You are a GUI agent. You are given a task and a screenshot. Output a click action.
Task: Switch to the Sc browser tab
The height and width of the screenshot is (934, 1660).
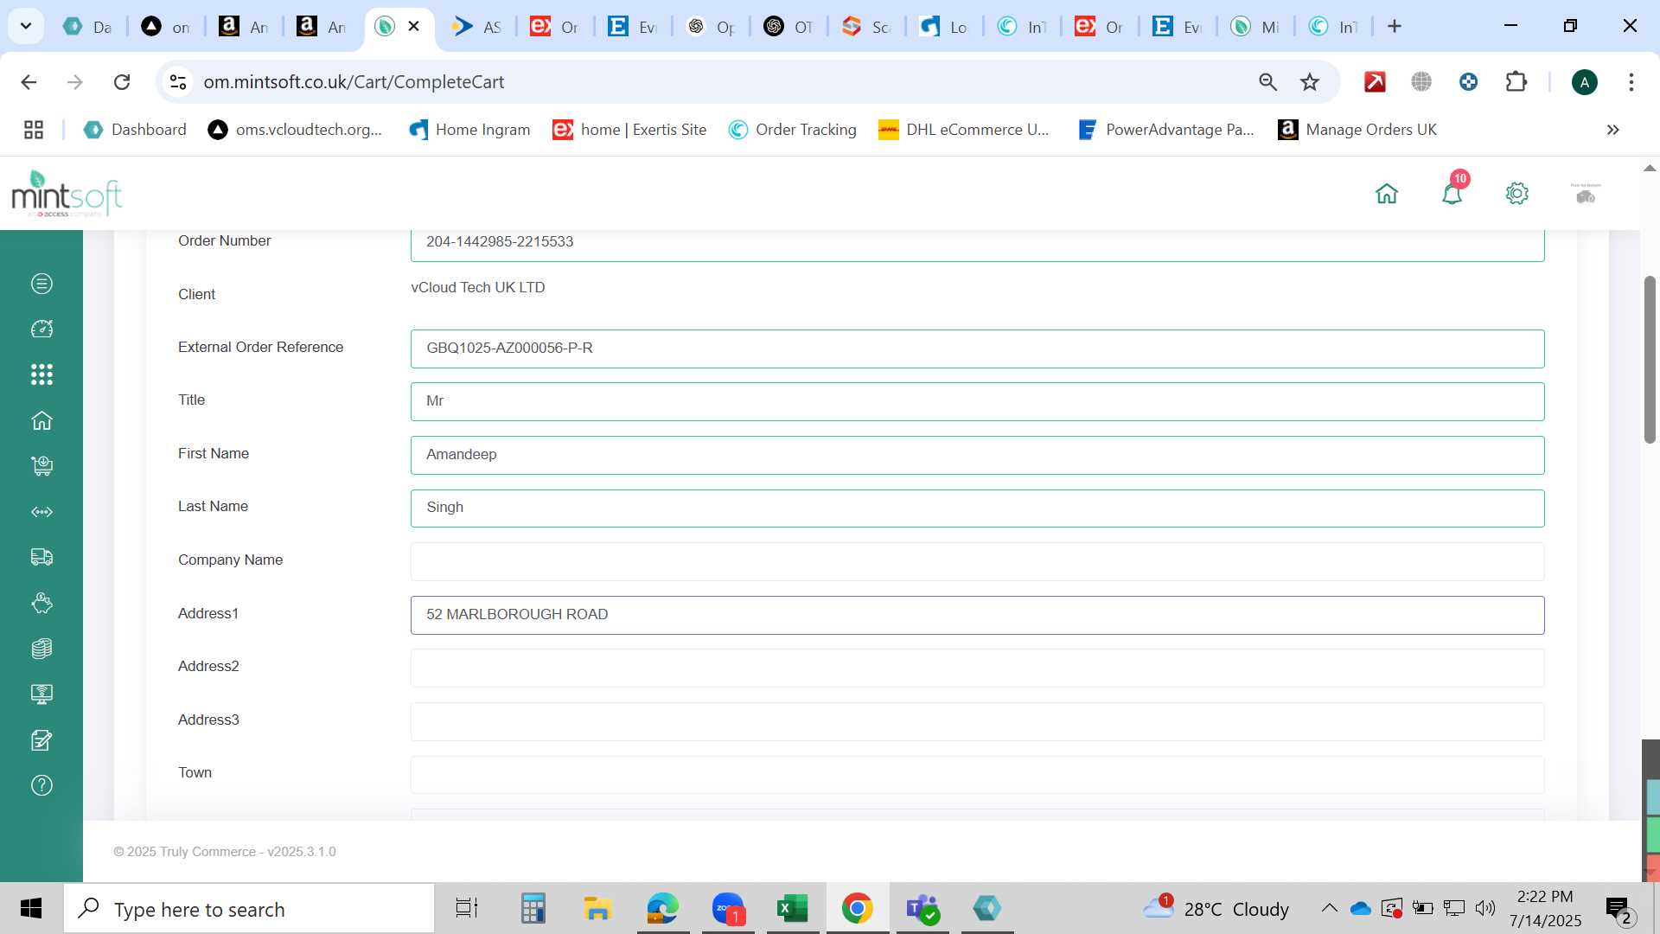(x=866, y=27)
